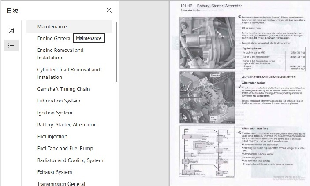The image size is (310, 186).
Task: Switch to the page thumbnails view icon
Action: click(11, 30)
